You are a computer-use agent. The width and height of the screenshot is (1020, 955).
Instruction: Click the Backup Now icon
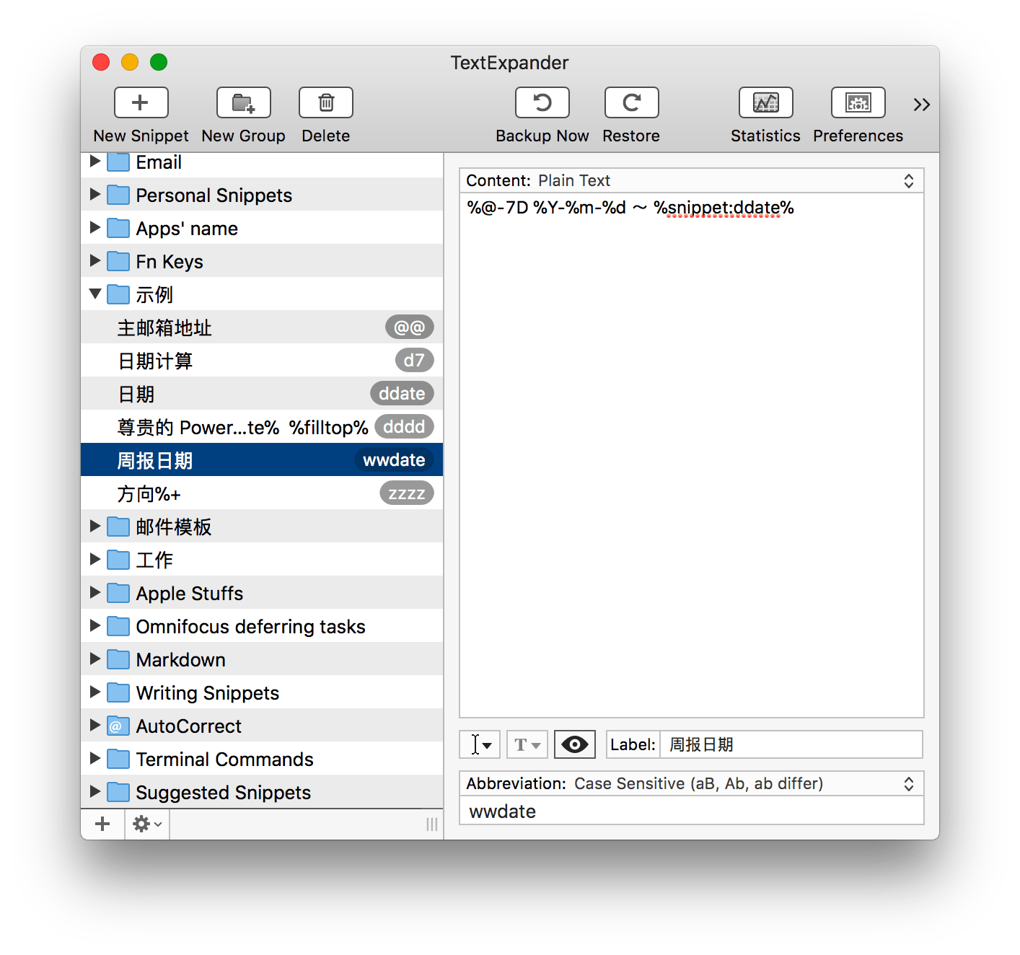[542, 103]
